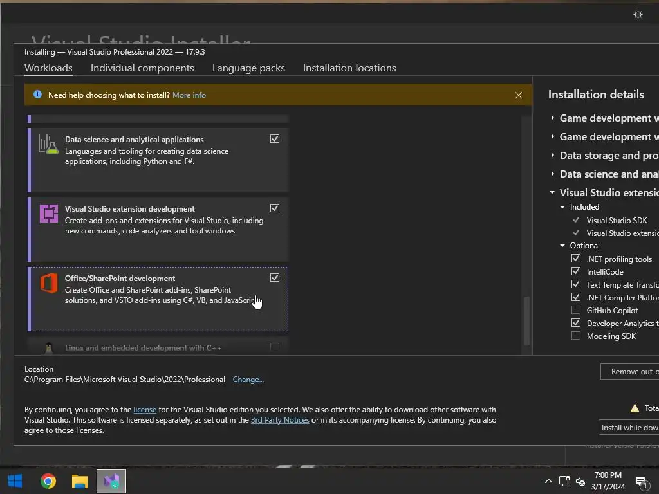Click the Remove out-of-support components button
Image resolution: width=659 pixels, height=494 pixels.
[629, 372]
